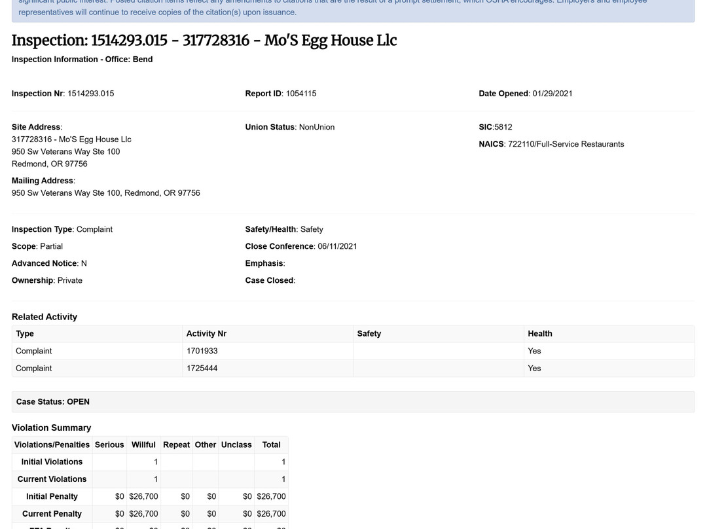This screenshot has height=529, width=707.
Task: Click the Current Violations row label
Action: coord(52,479)
